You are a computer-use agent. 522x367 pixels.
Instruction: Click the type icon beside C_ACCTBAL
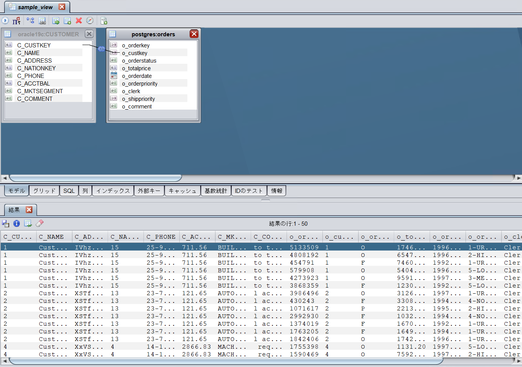coord(9,83)
